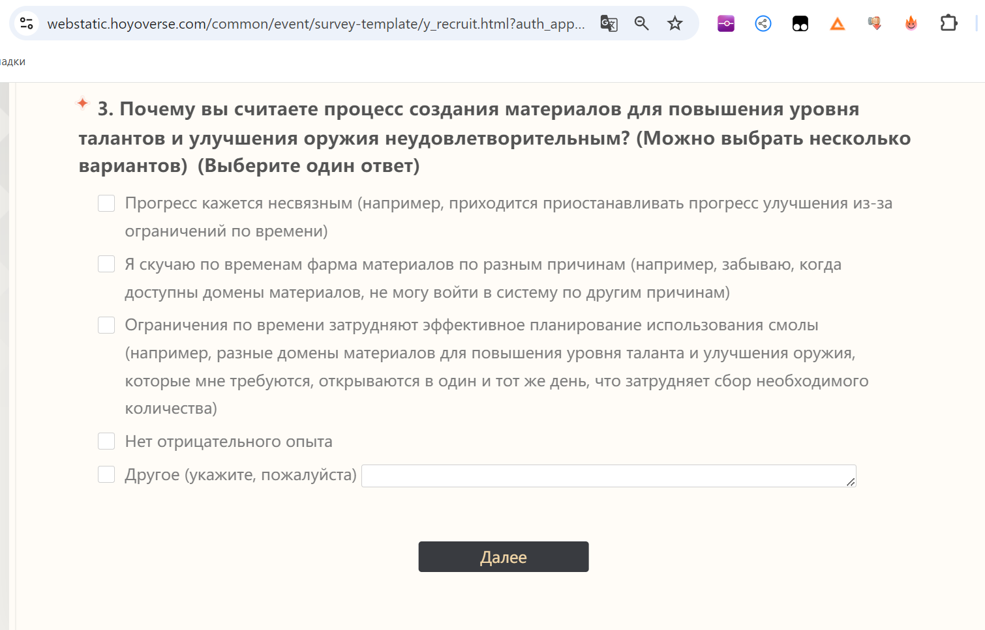Click the fist with red arrow extension icon

pos(874,24)
